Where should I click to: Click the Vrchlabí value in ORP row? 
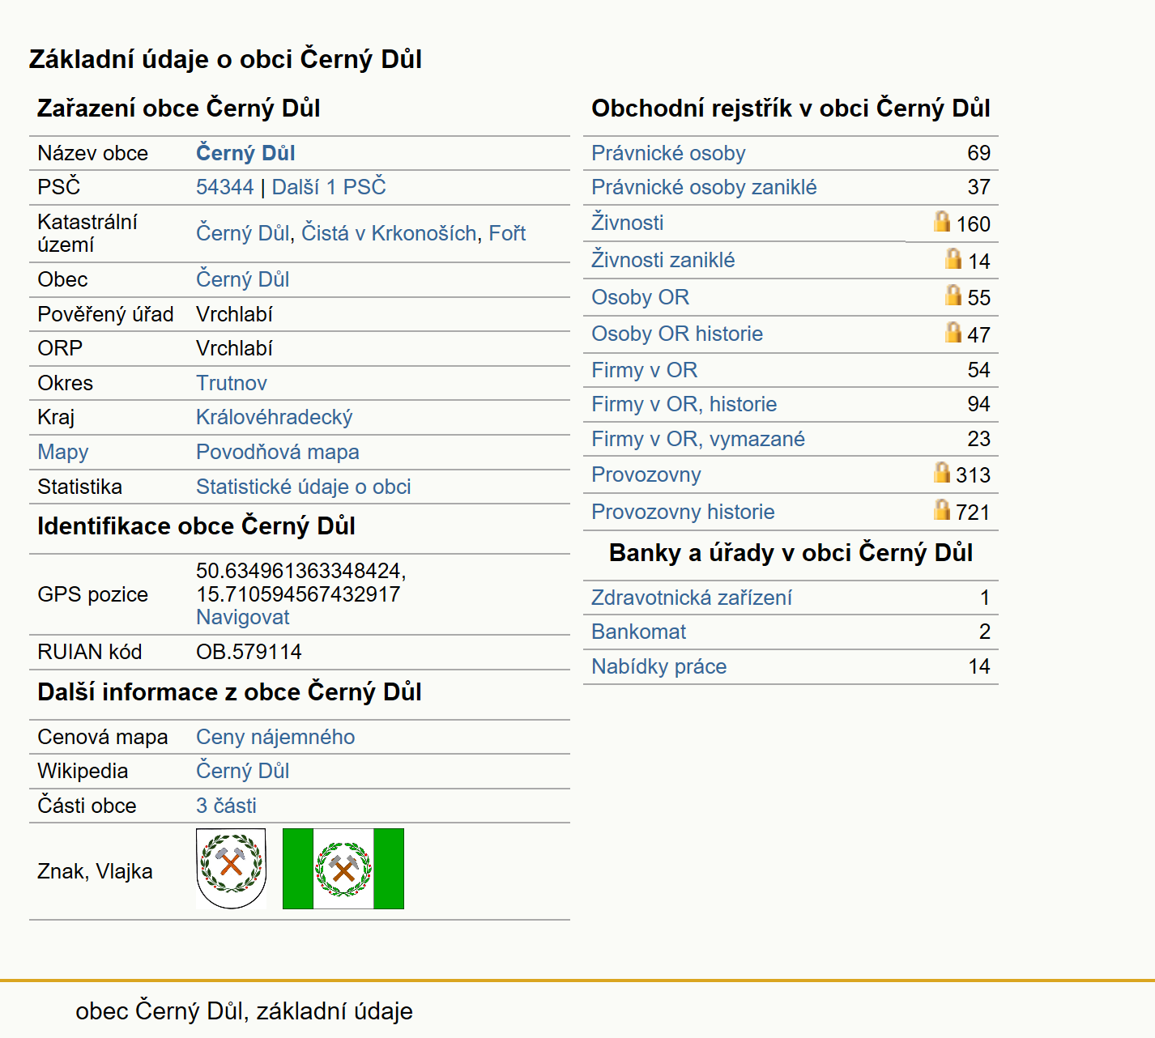(234, 348)
